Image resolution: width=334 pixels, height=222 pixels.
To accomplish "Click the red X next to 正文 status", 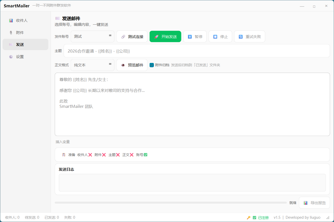I will tap(132, 155).
